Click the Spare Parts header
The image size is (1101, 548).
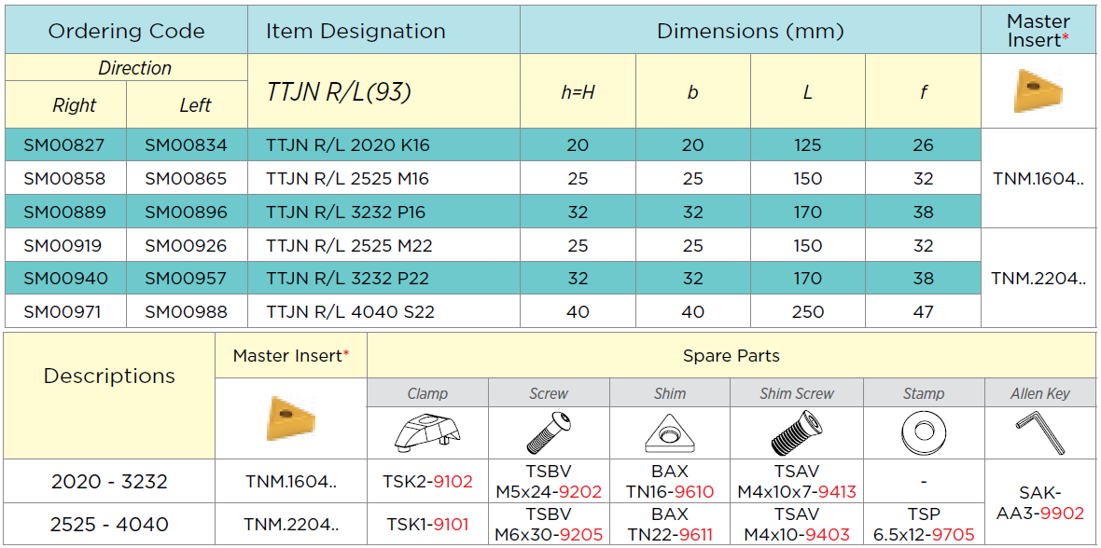pyautogui.click(x=731, y=356)
